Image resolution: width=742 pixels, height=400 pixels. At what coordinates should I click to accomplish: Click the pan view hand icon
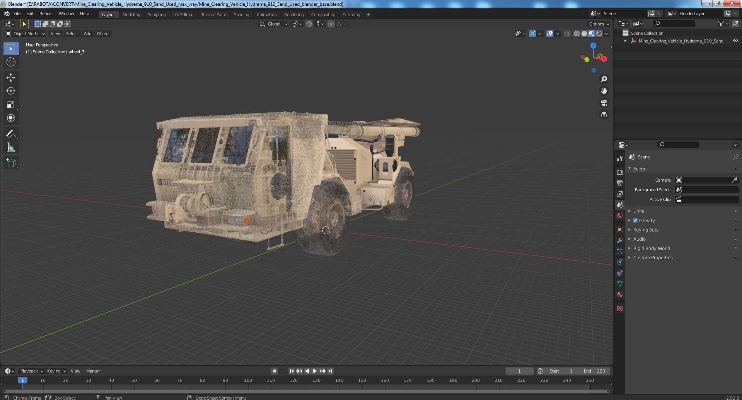point(604,91)
